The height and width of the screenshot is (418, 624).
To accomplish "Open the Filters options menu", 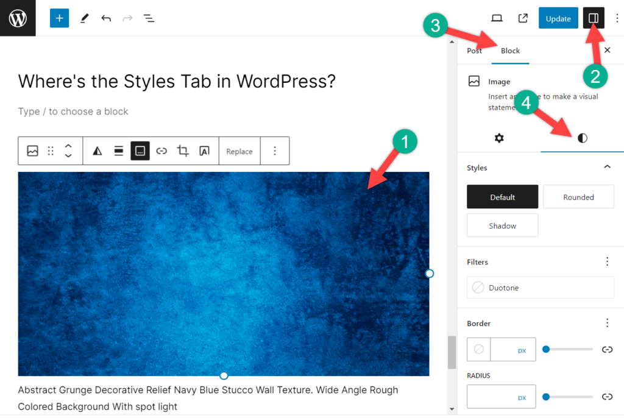I will (x=607, y=261).
